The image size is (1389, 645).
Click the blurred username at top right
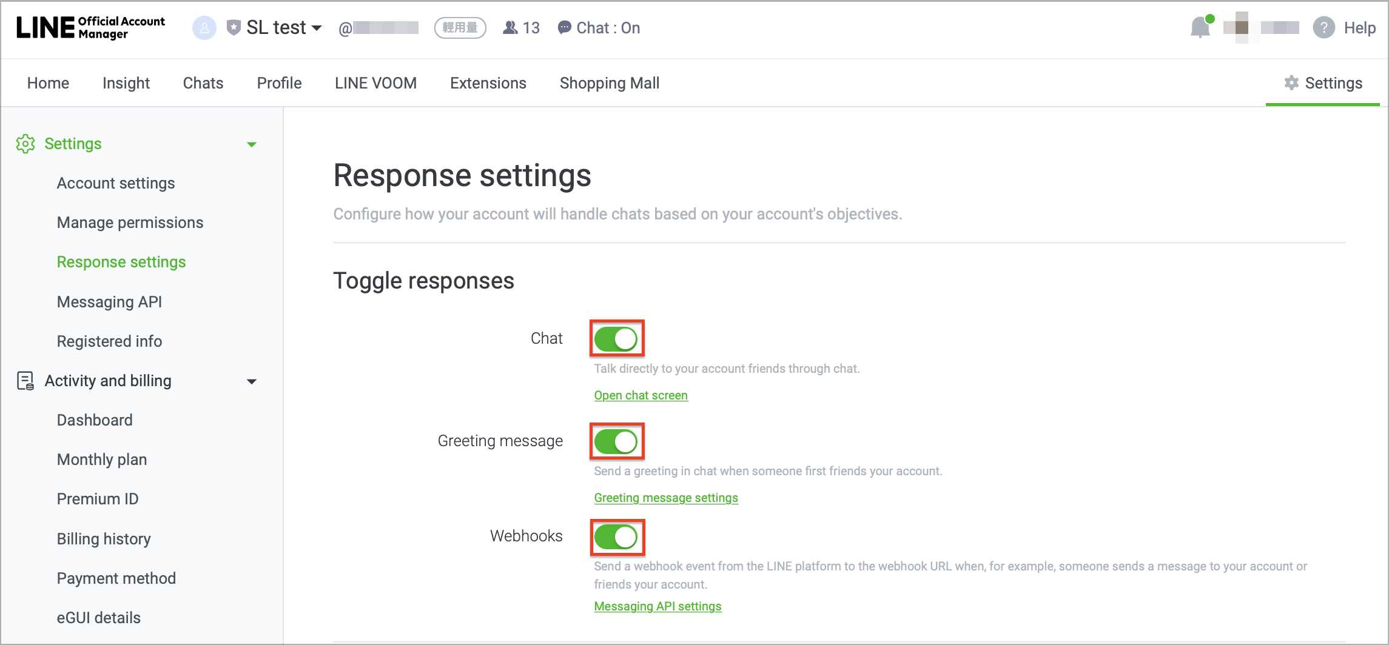[1280, 27]
